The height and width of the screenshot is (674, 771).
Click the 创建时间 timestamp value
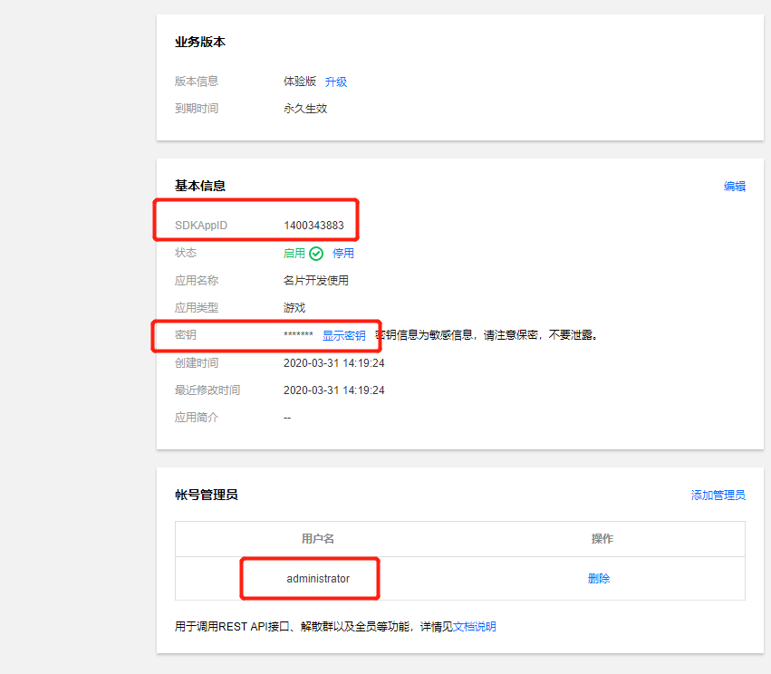point(334,362)
